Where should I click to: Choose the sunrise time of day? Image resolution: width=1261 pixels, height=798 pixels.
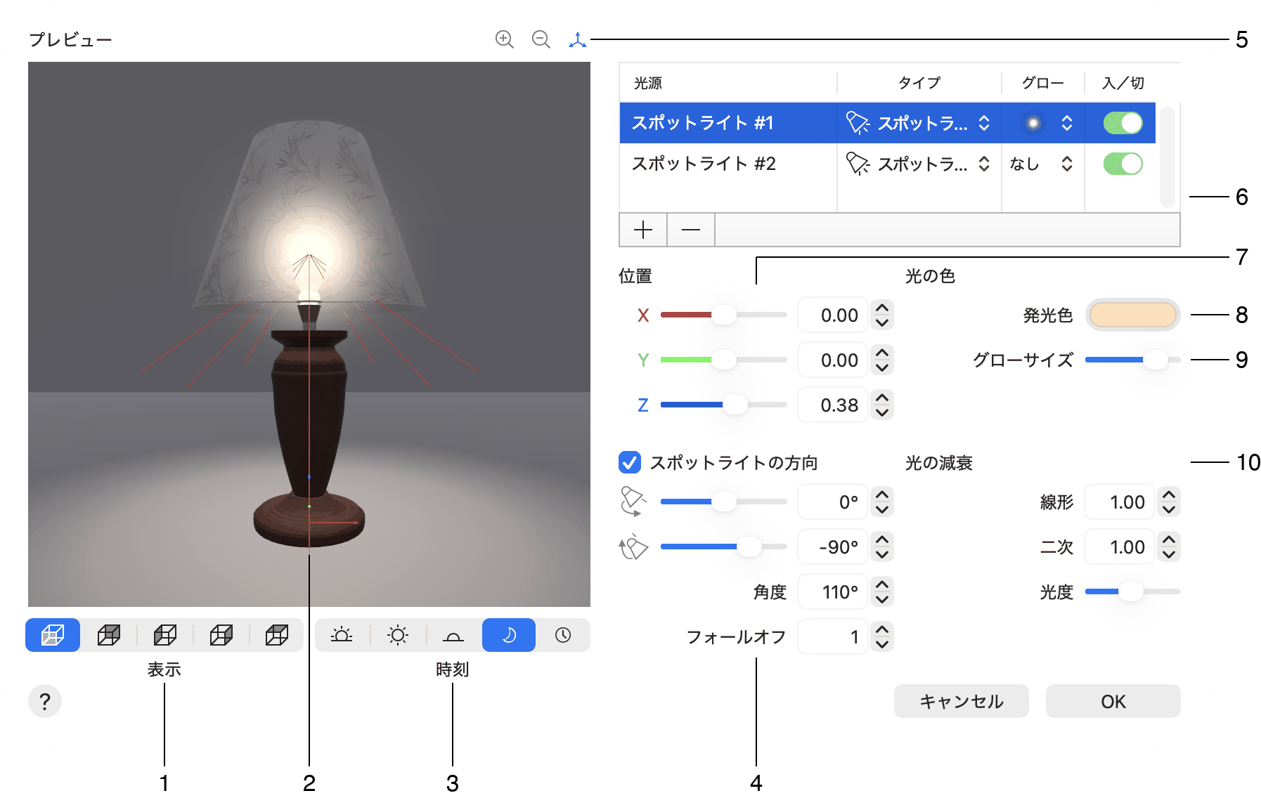342,635
